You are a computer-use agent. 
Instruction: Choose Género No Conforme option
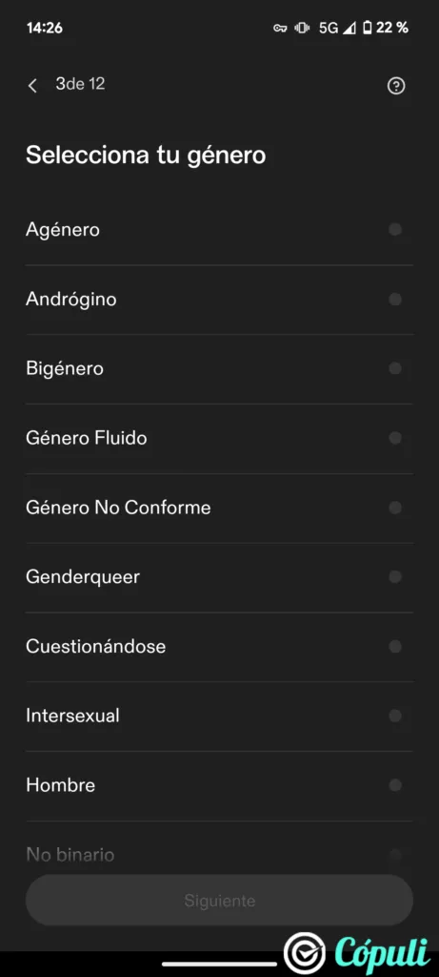tap(219, 508)
